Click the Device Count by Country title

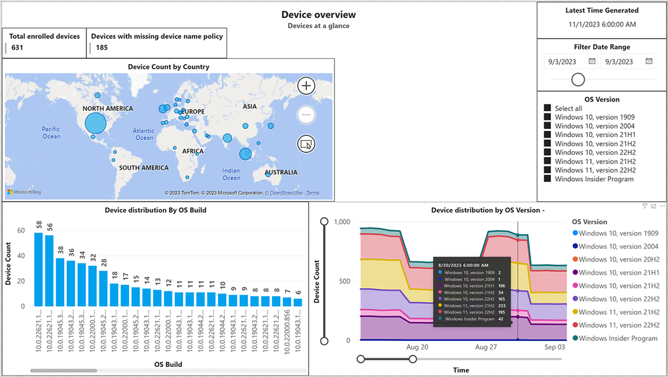coord(169,67)
